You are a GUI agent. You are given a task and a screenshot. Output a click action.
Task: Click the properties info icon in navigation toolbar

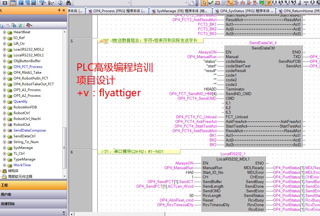(14, 25)
